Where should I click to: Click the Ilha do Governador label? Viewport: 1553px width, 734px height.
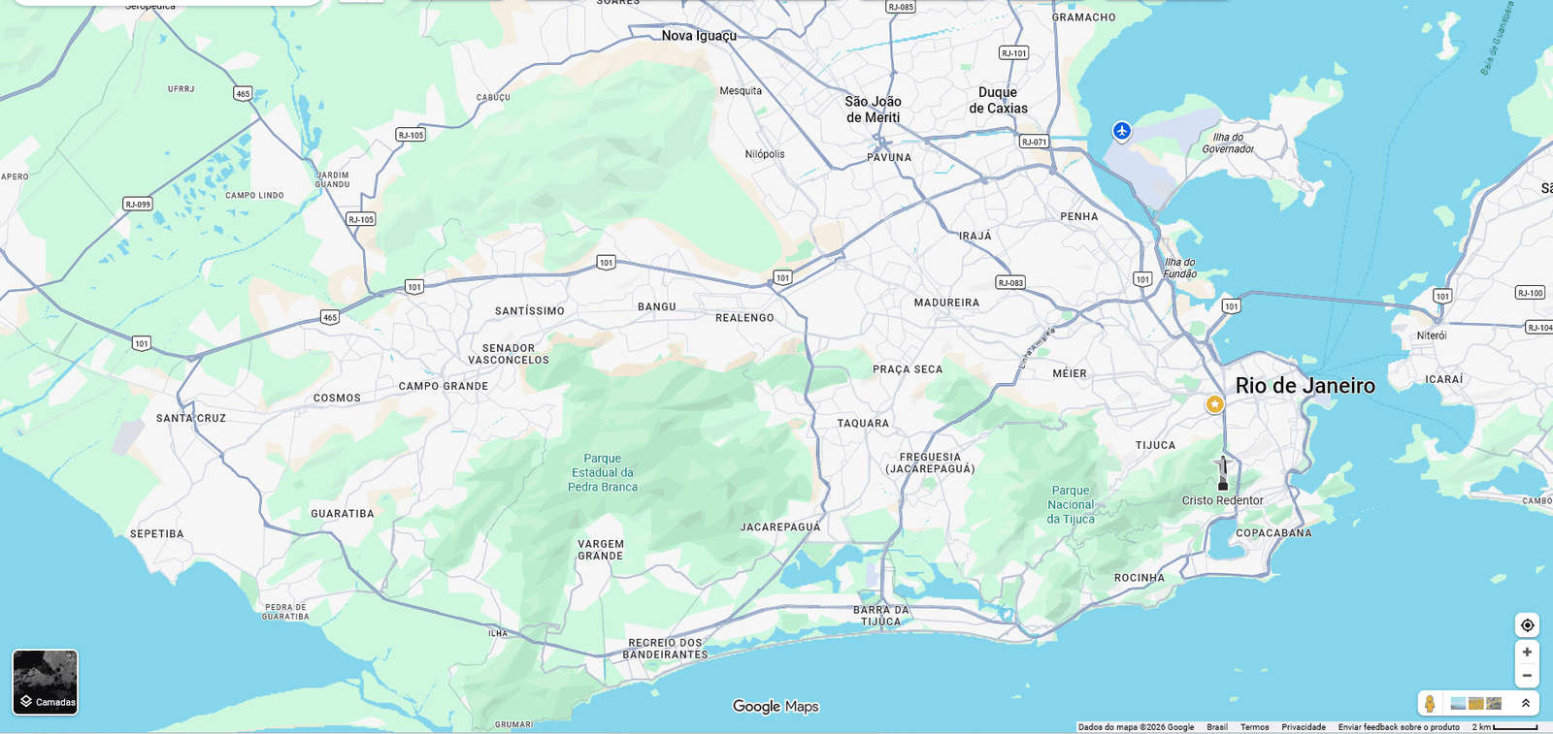1228,144
